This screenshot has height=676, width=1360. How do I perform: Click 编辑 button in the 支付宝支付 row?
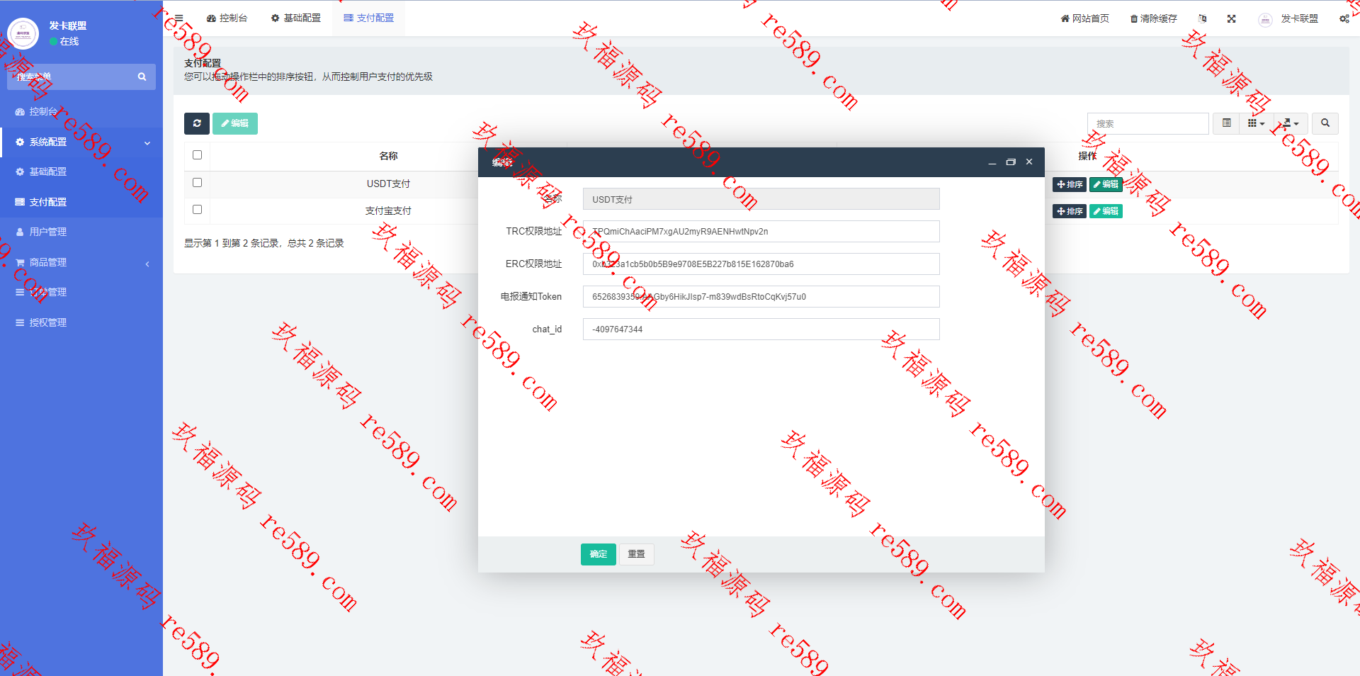click(1106, 211)
